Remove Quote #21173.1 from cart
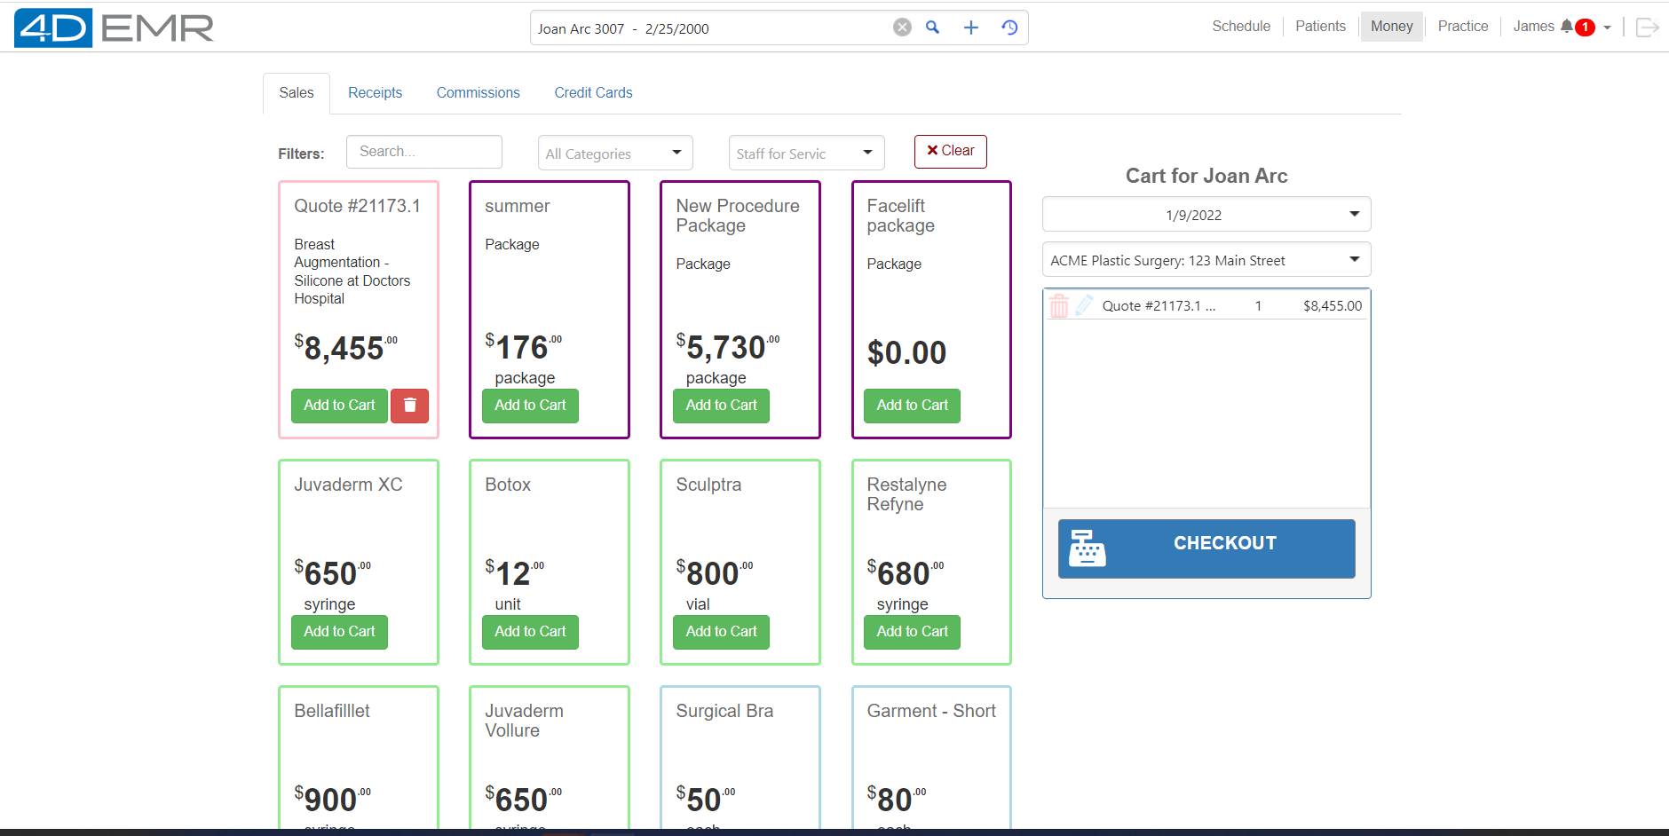1669x836 pixels. [x=1059, y=306]
